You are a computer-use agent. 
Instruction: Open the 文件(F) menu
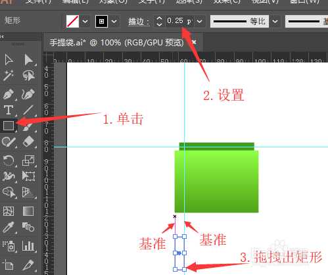click(x=38, y=1)
